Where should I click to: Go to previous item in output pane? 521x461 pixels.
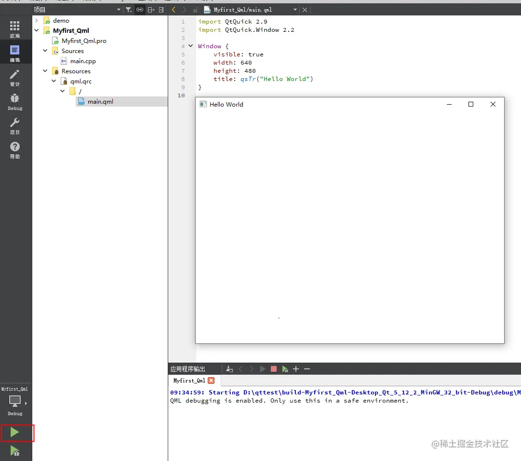[240, 369]
